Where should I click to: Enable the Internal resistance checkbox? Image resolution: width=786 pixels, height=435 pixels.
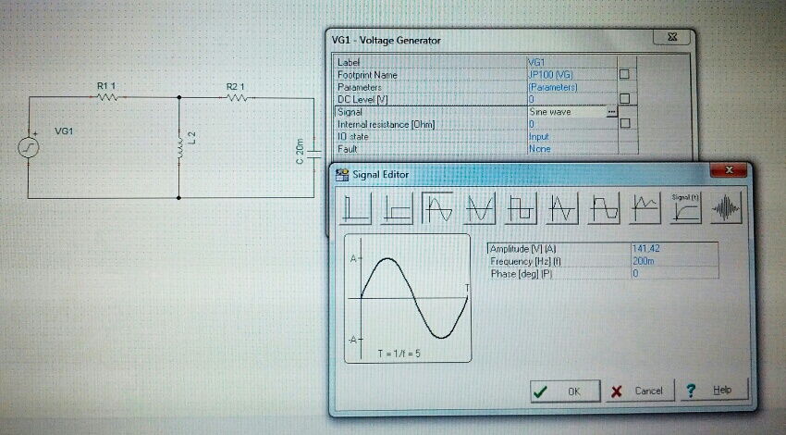click(624, 123)
